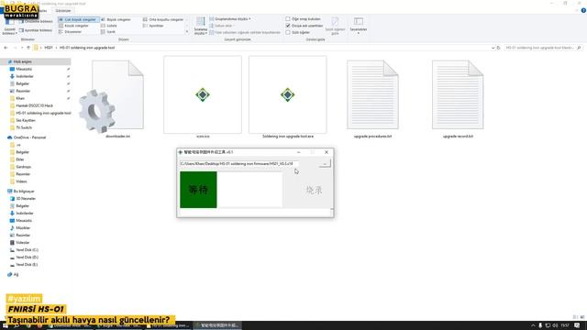
Task: Switch to large thumbnails view icon in status bar
Action: point(582,317)
